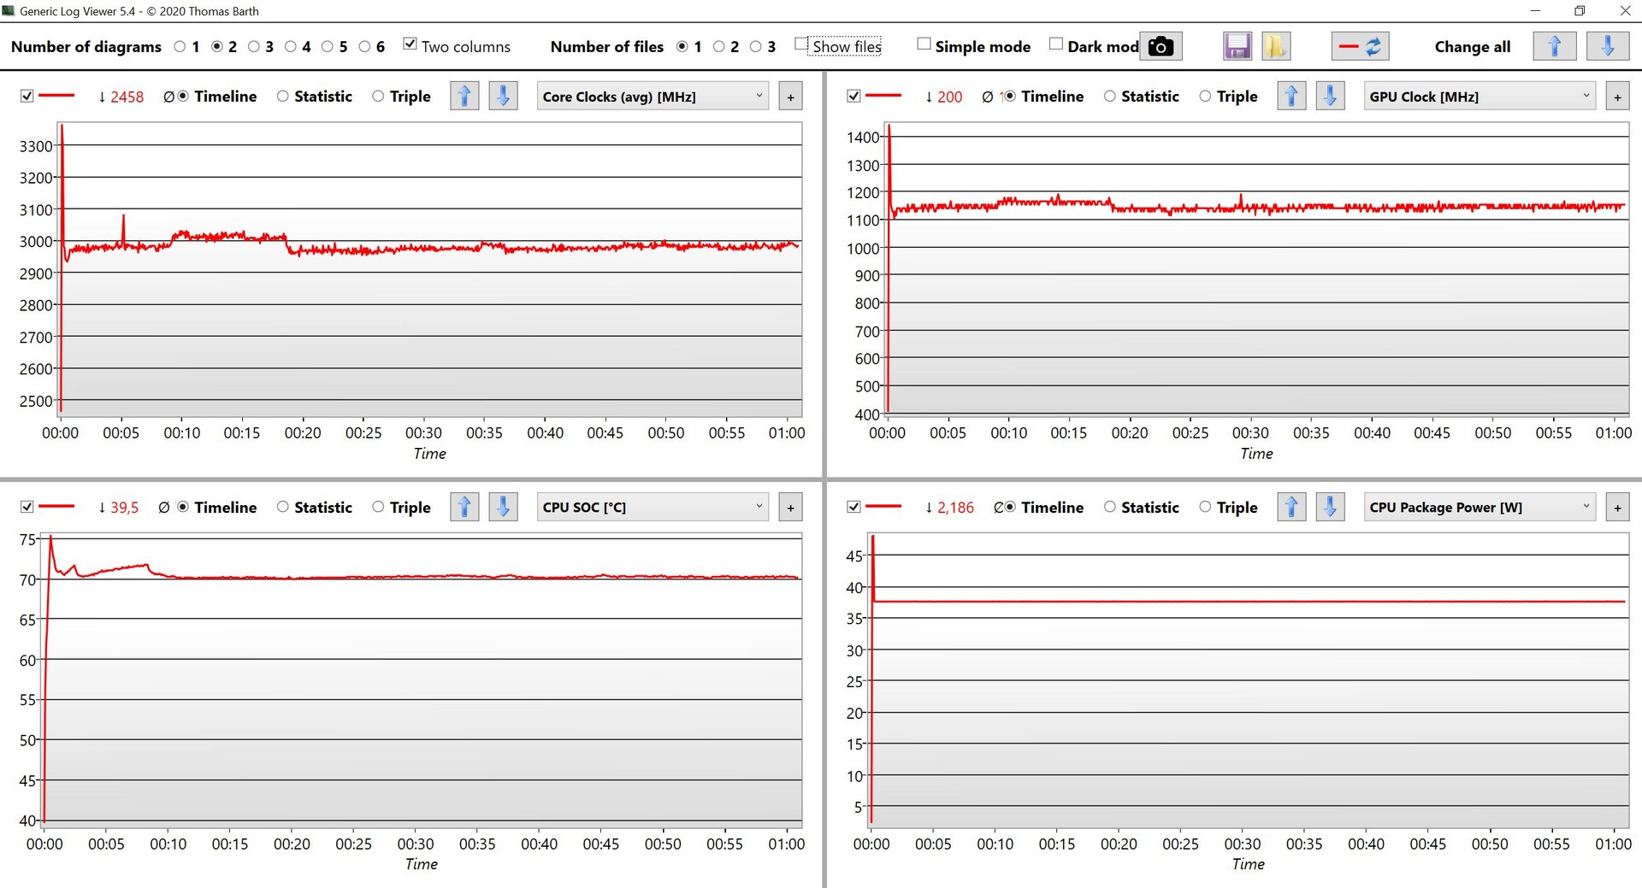1642x888 pixels.
Task: Expand the CPU Package Power [W] dropdown
Action: 1479,507
